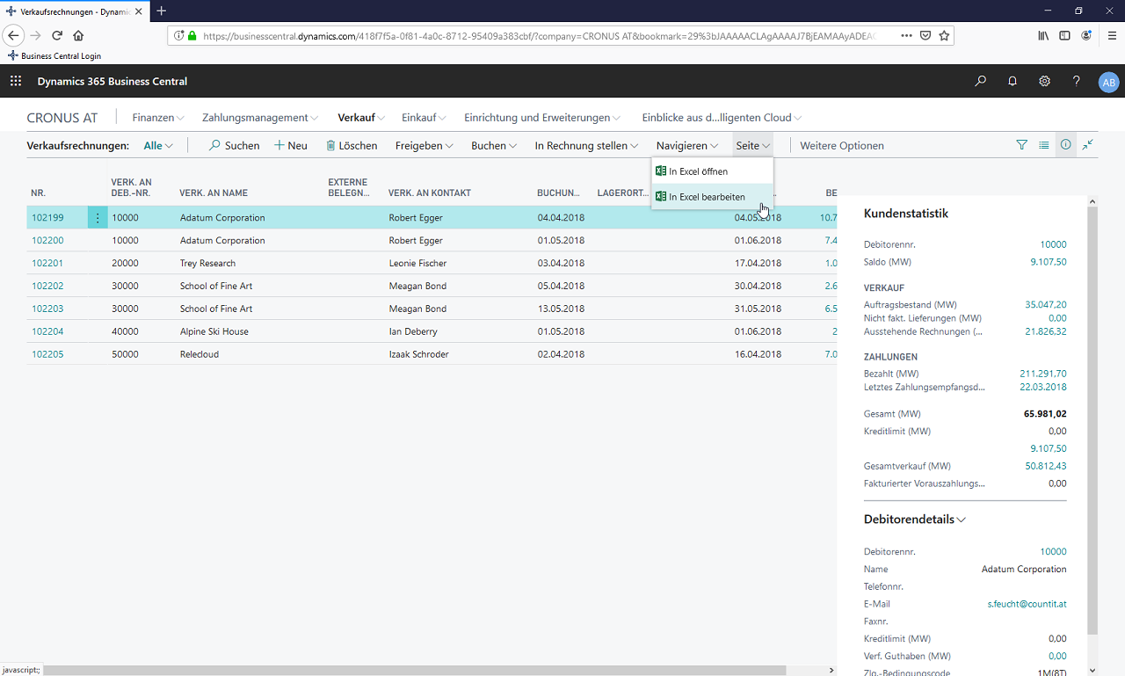Click the browser address bar URL
This screenshot has width=1125, height=676.
[541, 36]
